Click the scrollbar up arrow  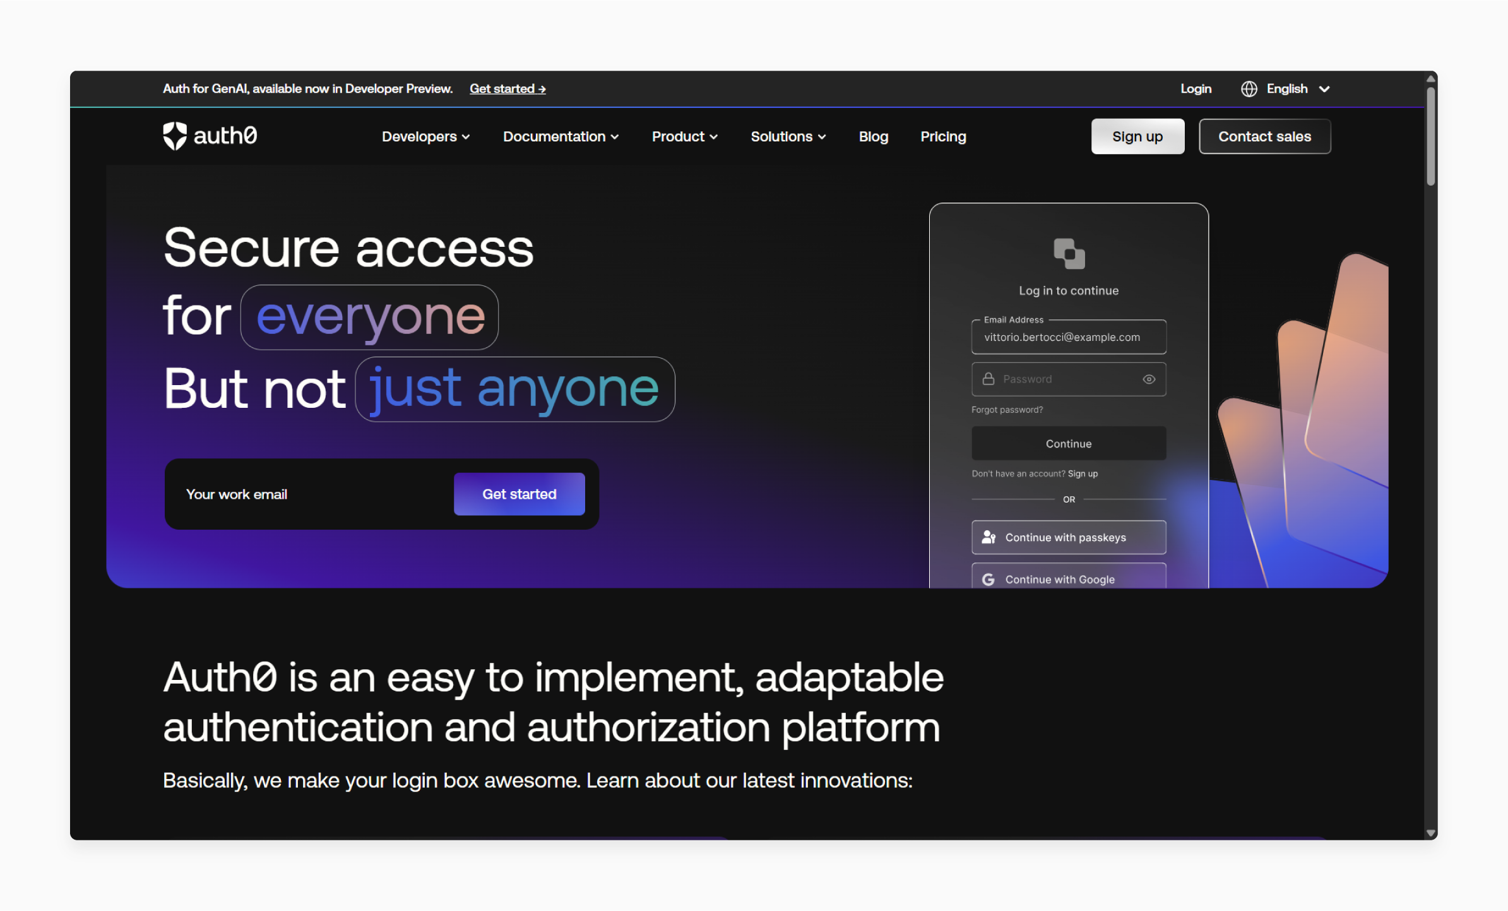coord(1430,79)
